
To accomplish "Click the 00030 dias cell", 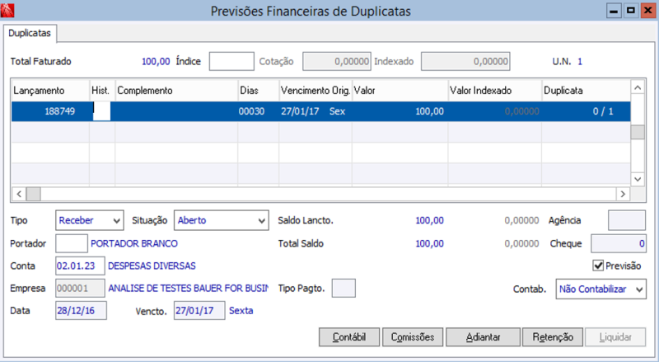I will (x=259, y=111).
